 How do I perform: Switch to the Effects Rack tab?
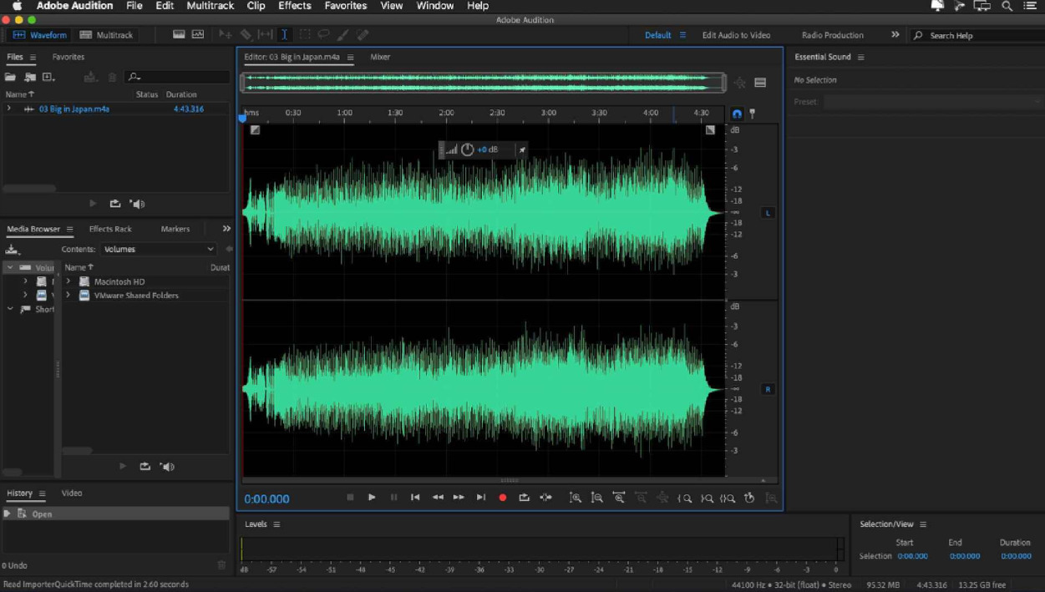110,229
